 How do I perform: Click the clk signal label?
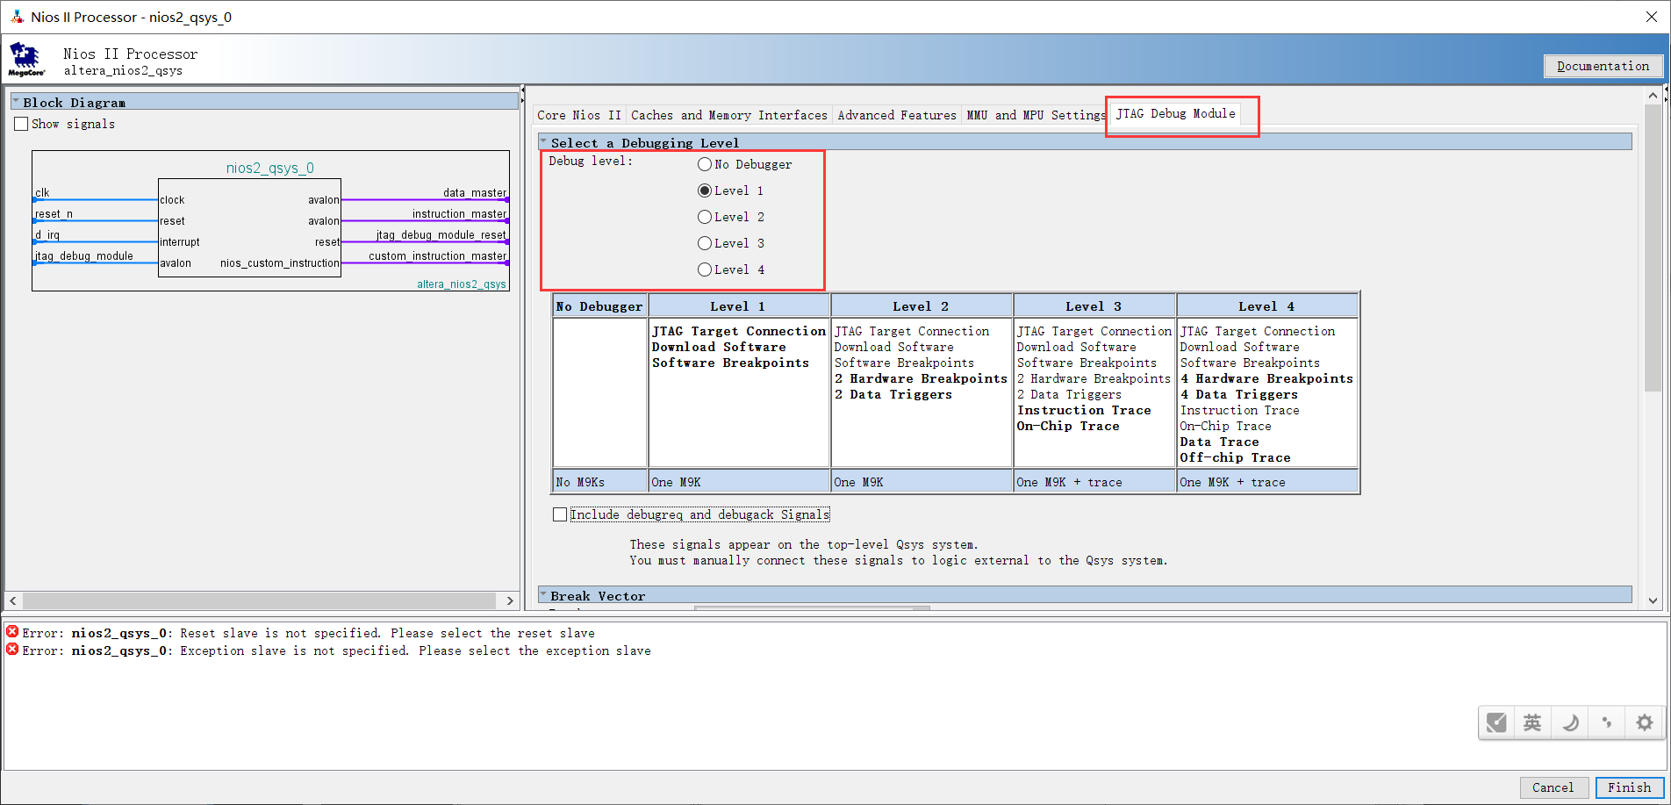coord(42,192)
